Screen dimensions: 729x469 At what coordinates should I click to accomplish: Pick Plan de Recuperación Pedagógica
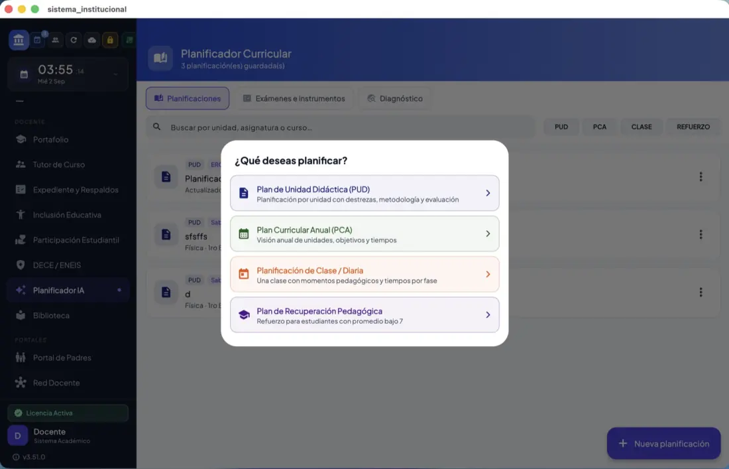(x=364, y=314)
